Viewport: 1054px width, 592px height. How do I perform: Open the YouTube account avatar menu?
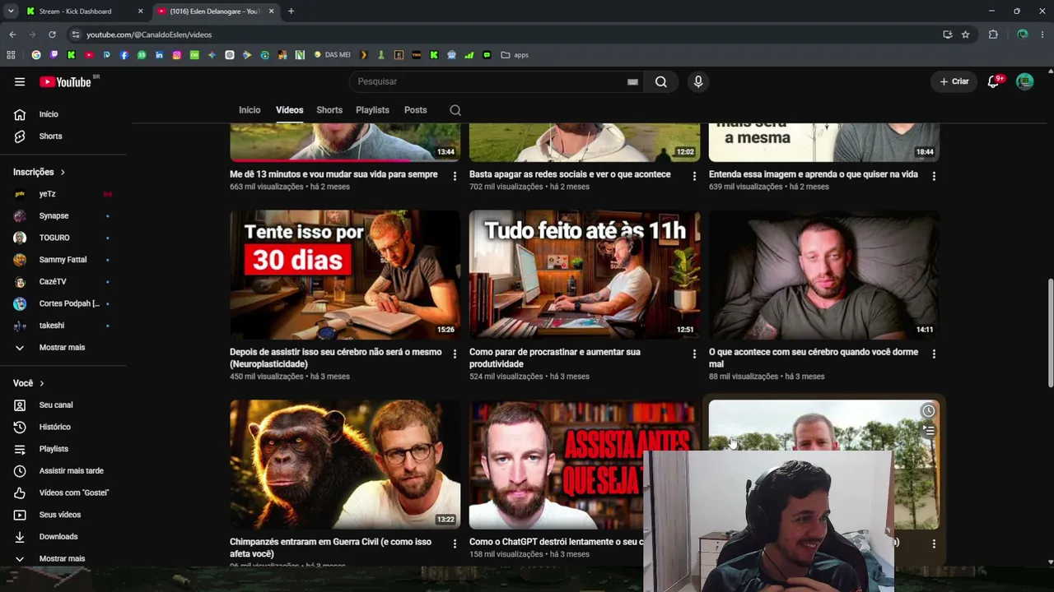(1024, 81)
